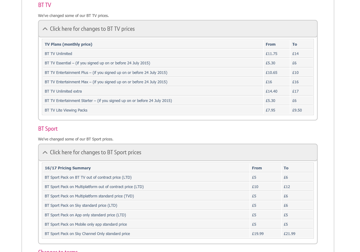The image size is (360, 252).
Task: Select the 'BT TV Essential' row label
Action: click(x=97, y=63)
